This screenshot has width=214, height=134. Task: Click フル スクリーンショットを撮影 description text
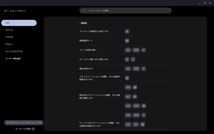tap(100, 78)
